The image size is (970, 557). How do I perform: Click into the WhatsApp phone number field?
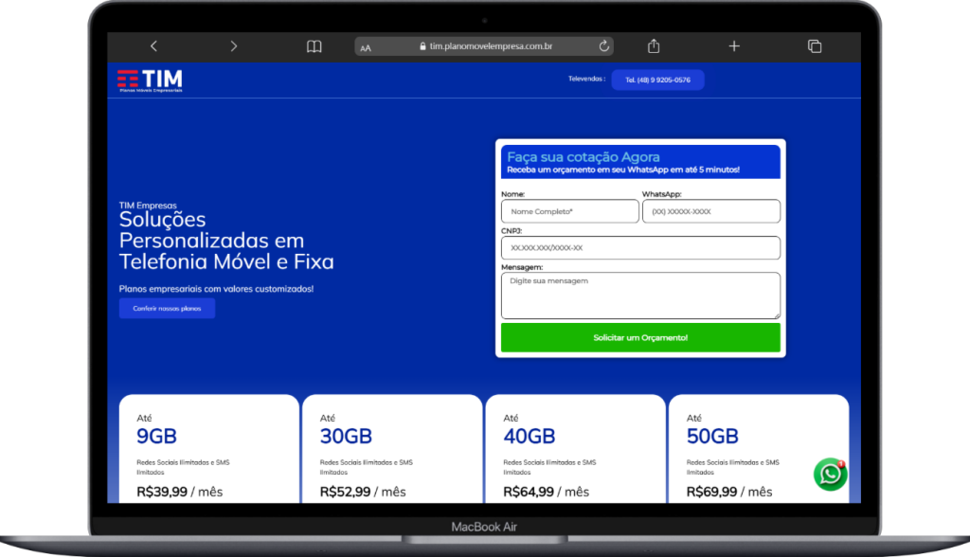(x=710, y=211)
